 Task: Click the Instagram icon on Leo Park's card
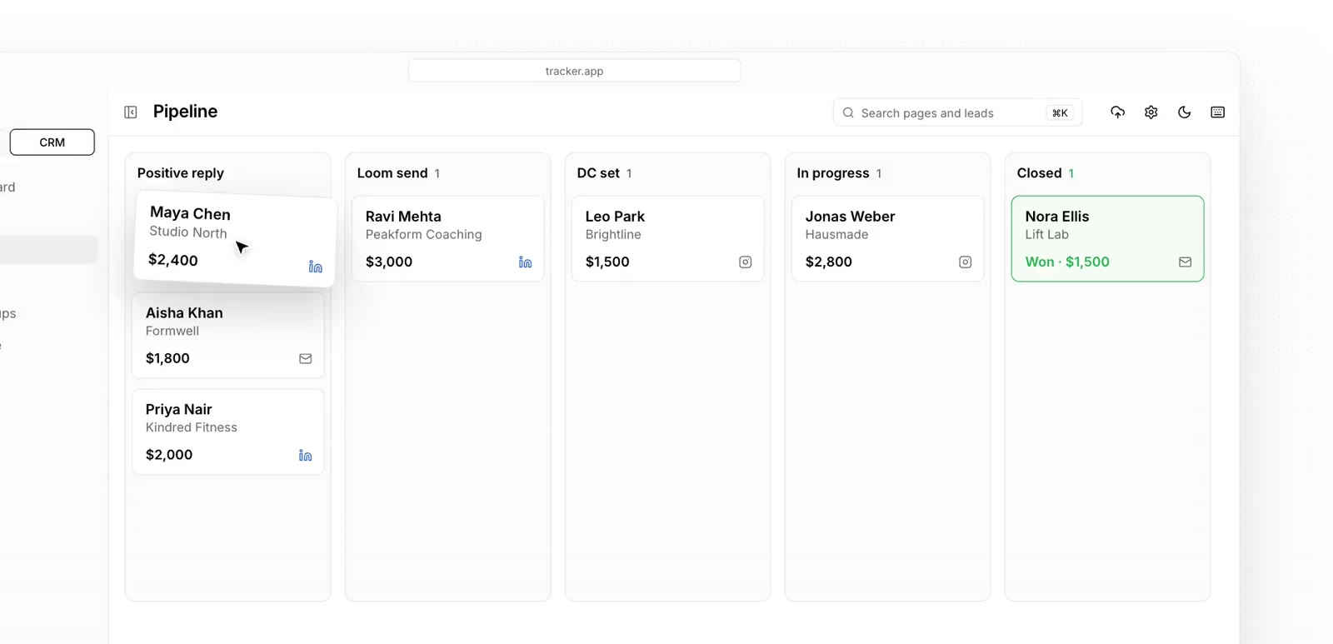tap(746, 262)
